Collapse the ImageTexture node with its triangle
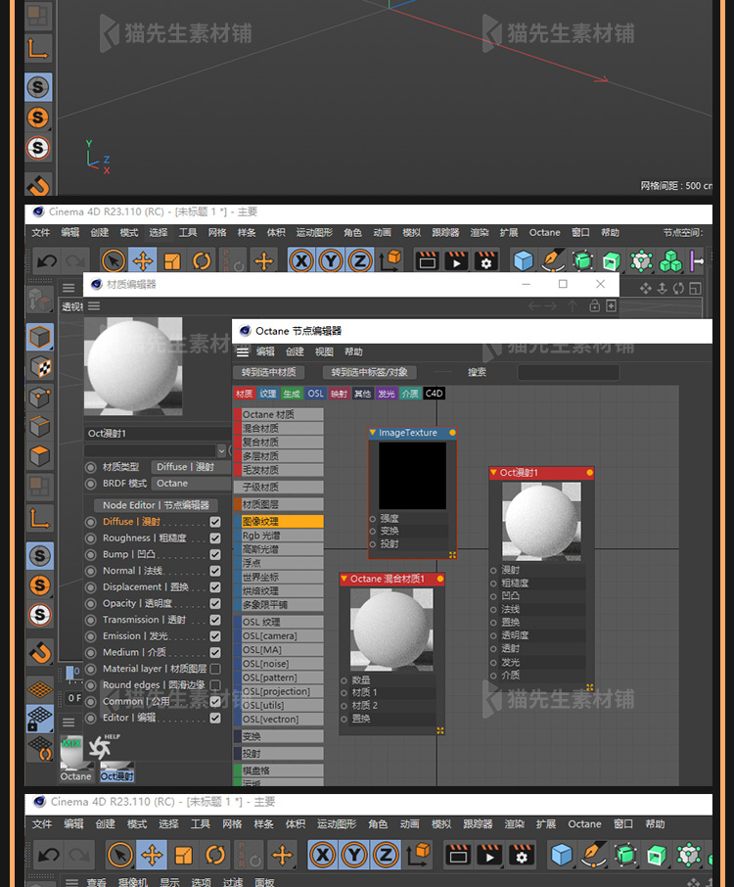734x887 pixels. 373,433
